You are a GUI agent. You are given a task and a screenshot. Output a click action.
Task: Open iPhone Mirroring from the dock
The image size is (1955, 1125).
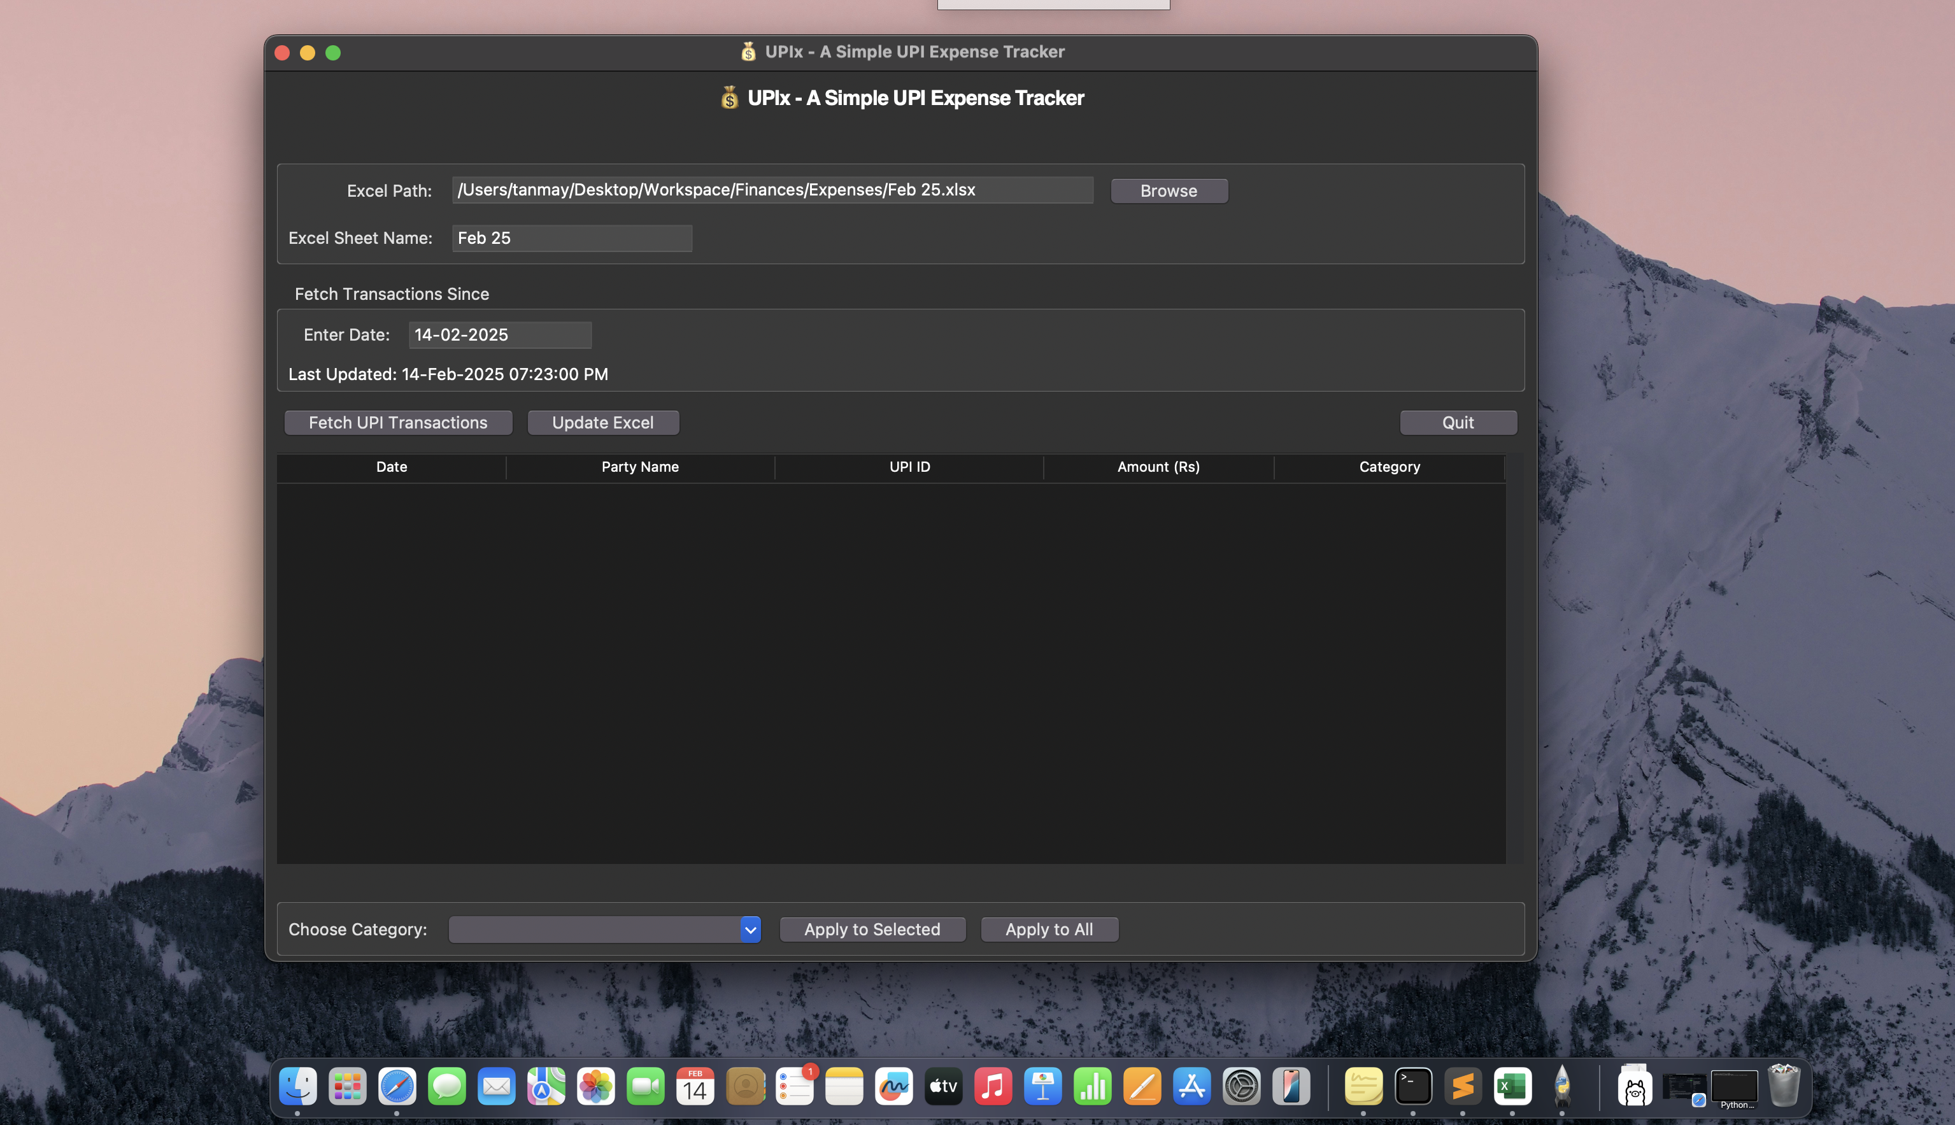pyautogui.click(x=1291, y=1087)
